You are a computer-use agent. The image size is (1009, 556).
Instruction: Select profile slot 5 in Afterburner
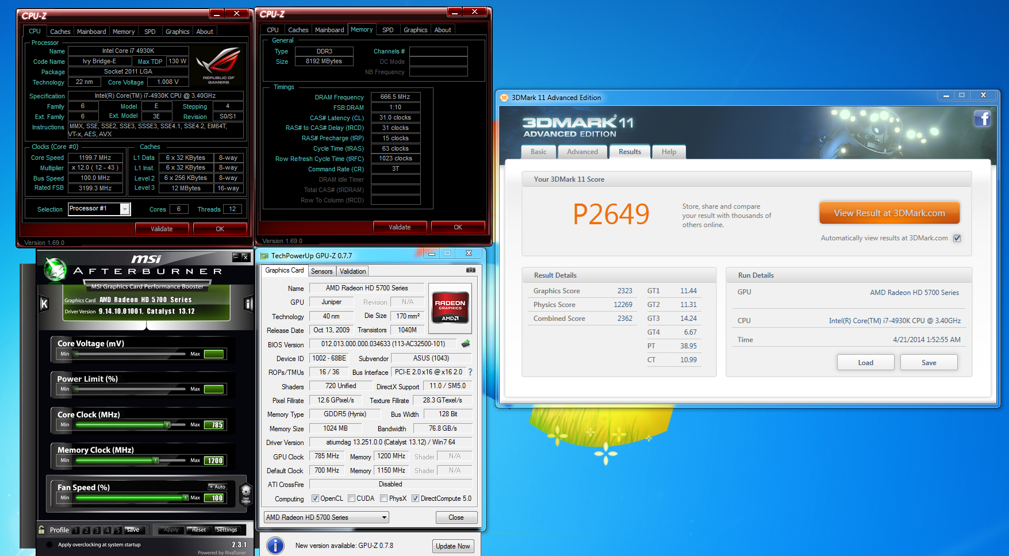point(117,530)
